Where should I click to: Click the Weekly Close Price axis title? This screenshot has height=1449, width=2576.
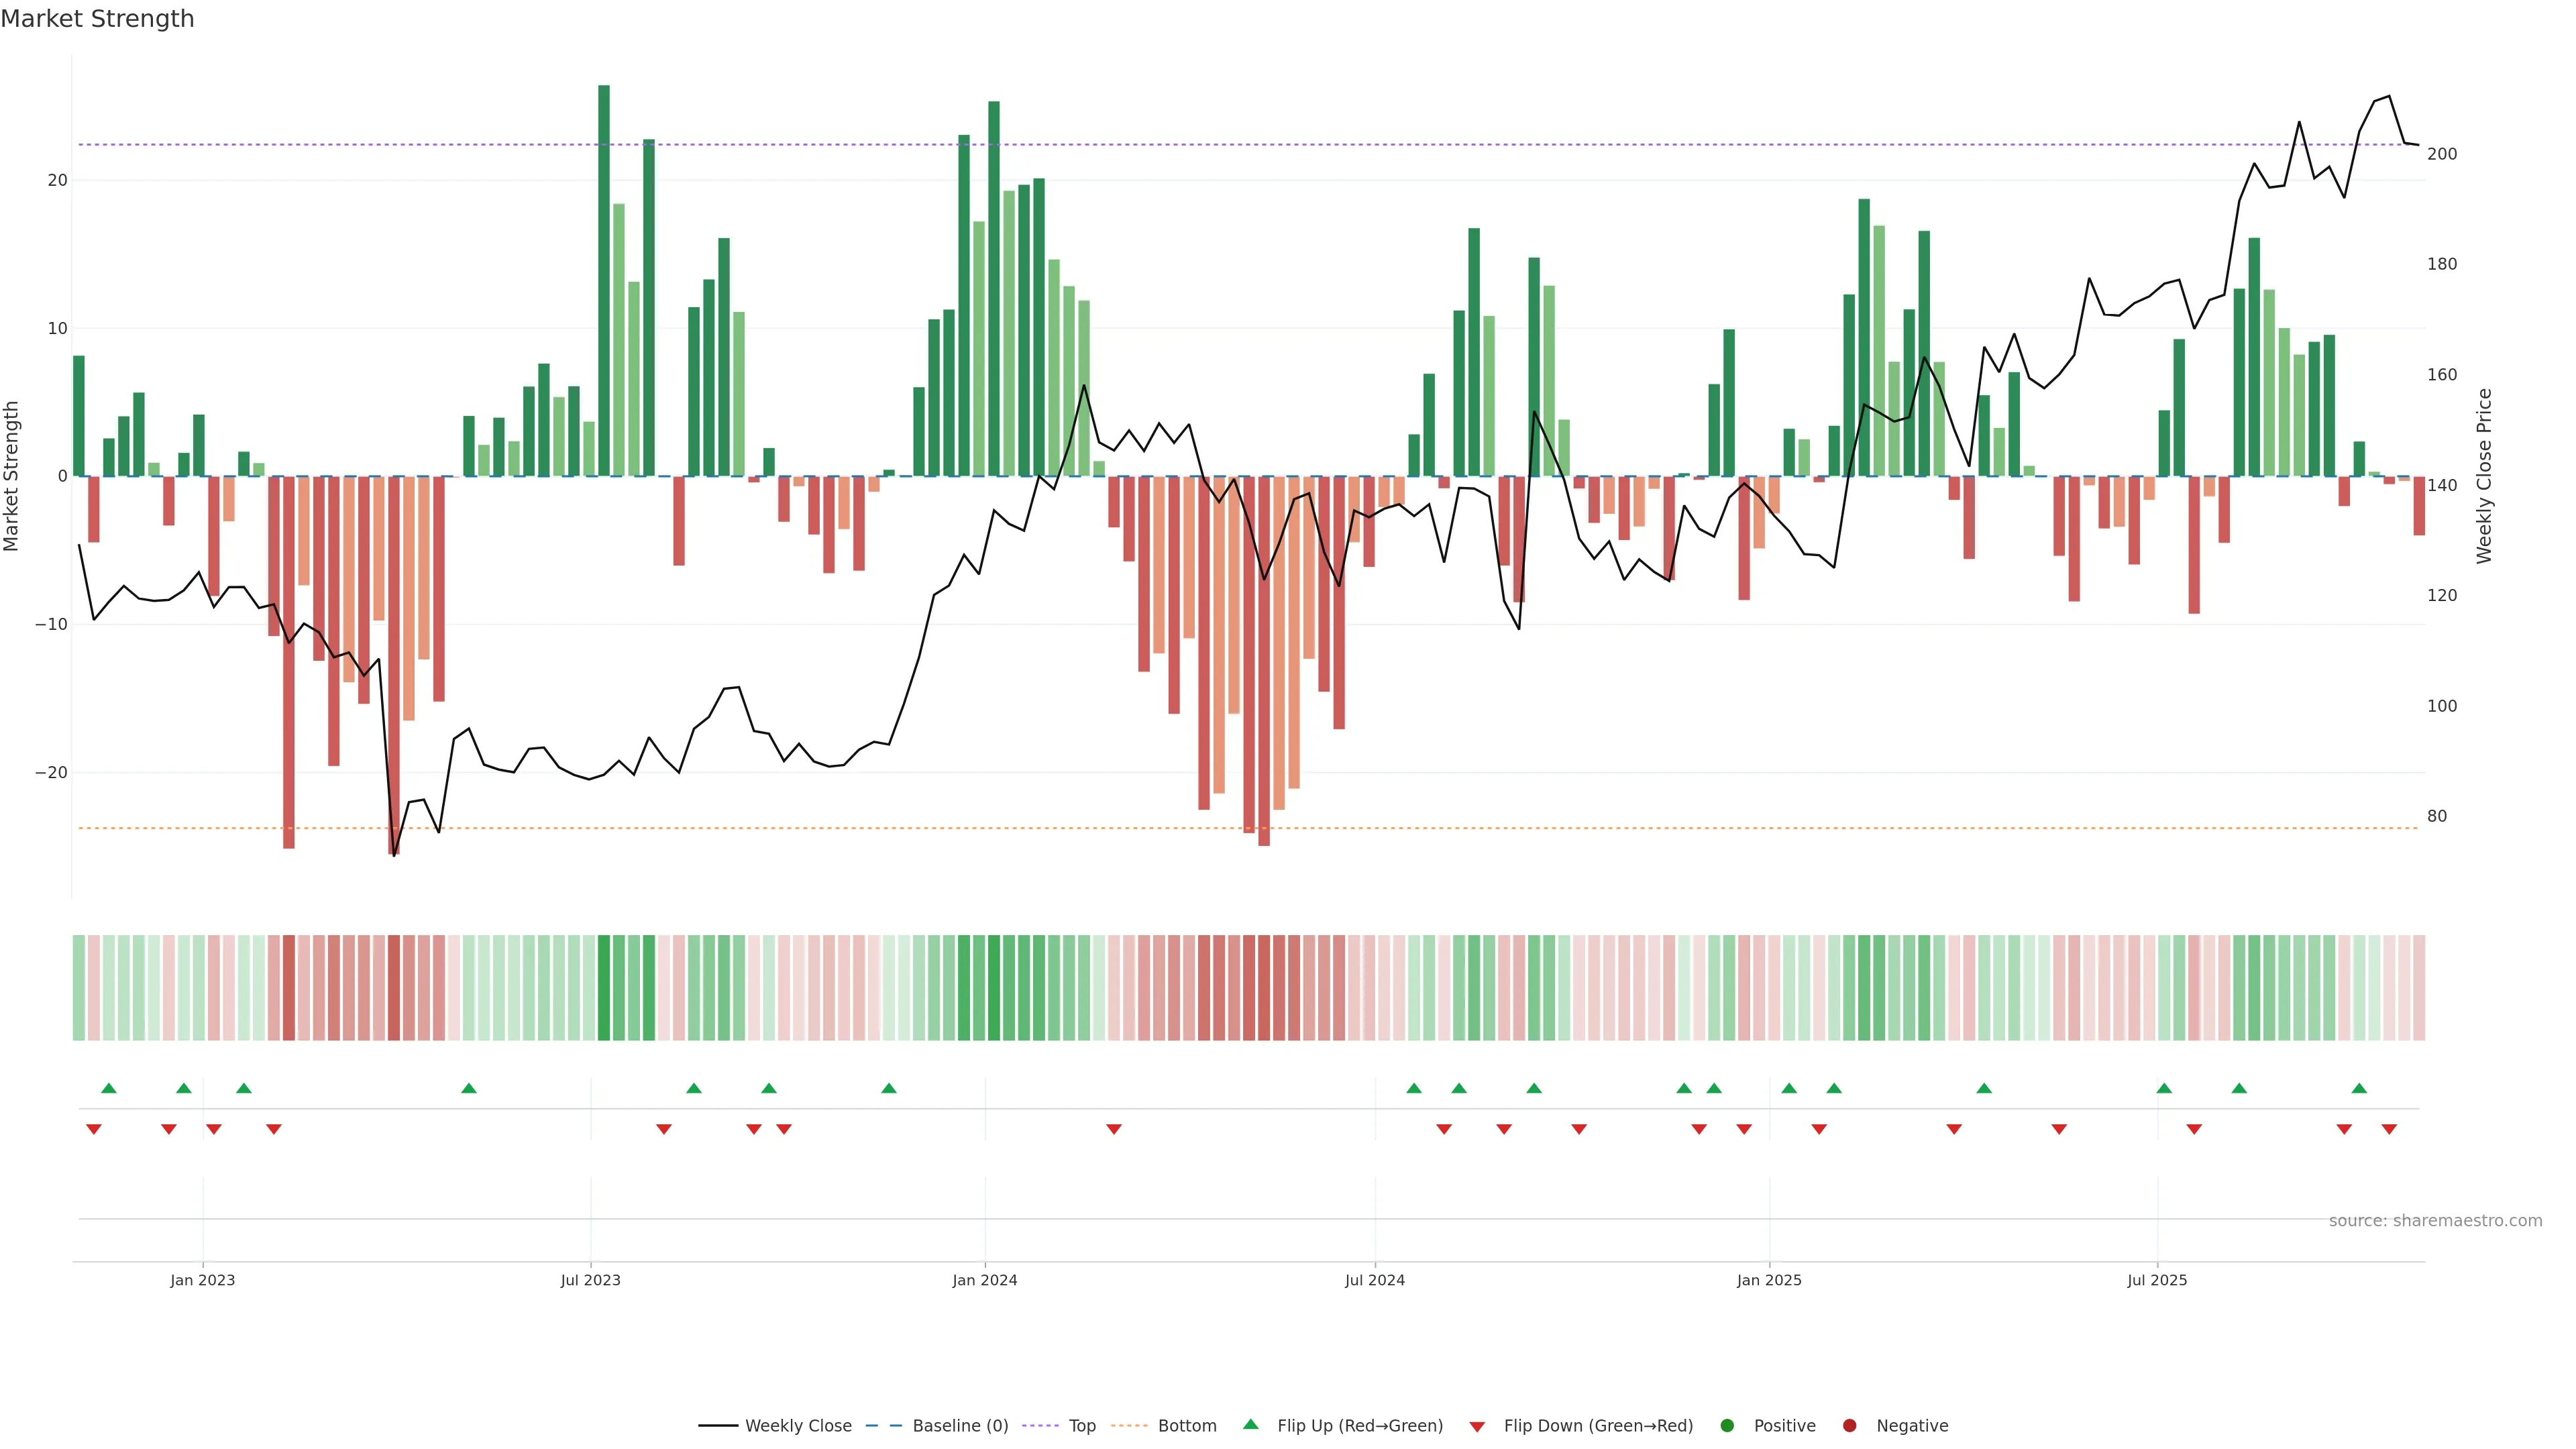pyautogui.click(x=2485, y=476)
